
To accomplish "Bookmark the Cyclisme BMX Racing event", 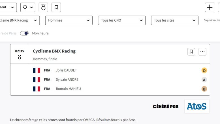I will click(x=191, y=52).
